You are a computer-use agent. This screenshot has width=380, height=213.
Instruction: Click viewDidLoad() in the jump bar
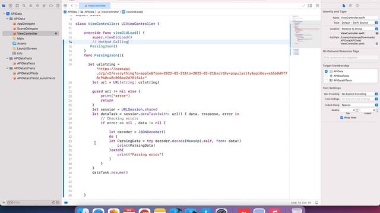132,12
